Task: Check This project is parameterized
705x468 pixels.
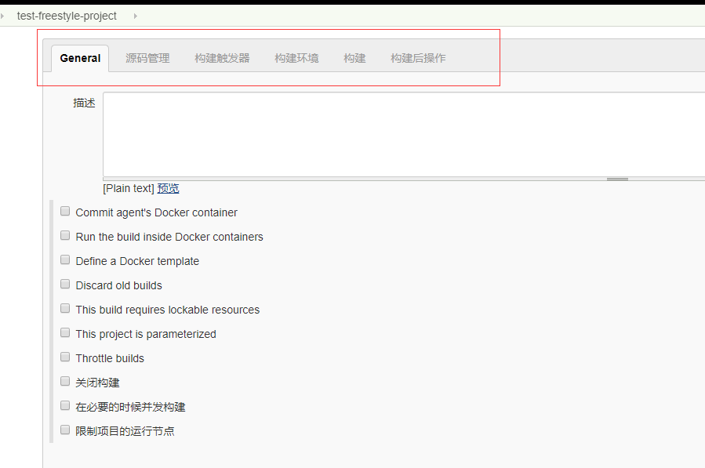Action: (65, 333)
